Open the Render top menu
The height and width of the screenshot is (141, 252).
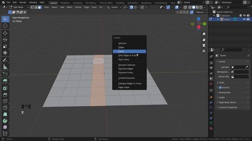point(23,3)
